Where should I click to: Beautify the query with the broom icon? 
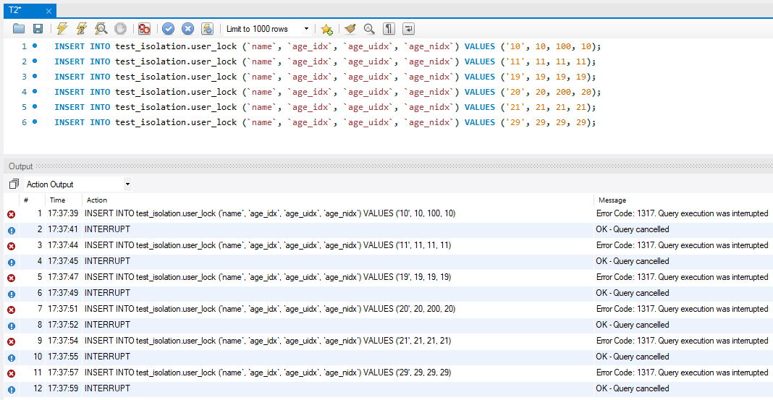click(350, 29)
